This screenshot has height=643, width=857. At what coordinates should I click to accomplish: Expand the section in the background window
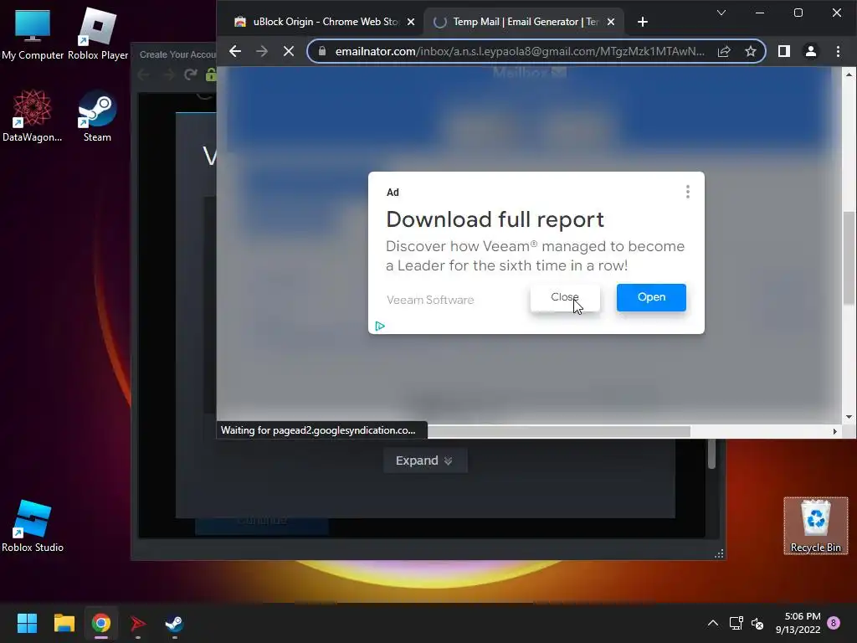(x=424, y=460)
